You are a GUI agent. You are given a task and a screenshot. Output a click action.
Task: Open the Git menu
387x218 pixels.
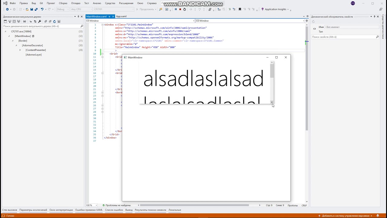tap(41, 3)
